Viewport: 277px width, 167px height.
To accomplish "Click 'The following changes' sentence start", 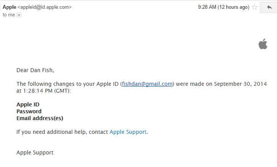I will pos(34,84).
